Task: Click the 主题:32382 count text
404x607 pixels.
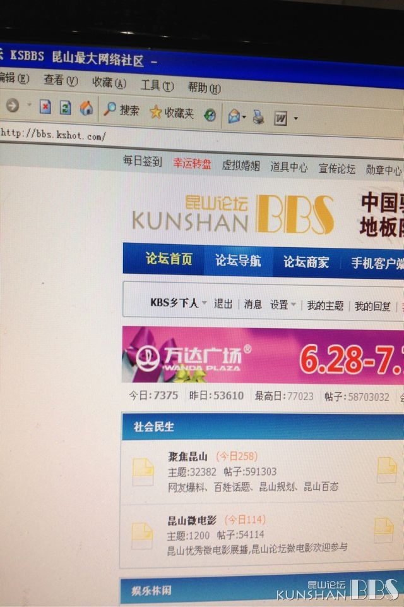Action: (x=192, y=472)
